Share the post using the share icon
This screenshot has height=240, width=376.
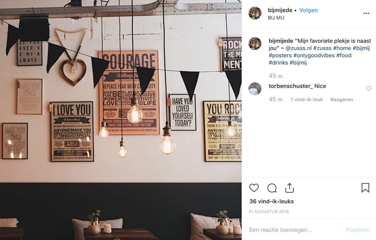289,188
